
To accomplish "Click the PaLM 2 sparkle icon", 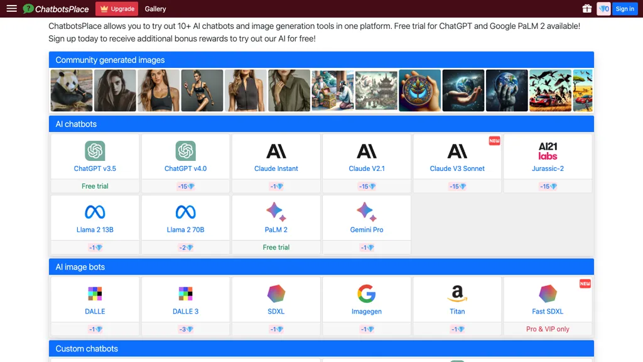I will 276,212.
